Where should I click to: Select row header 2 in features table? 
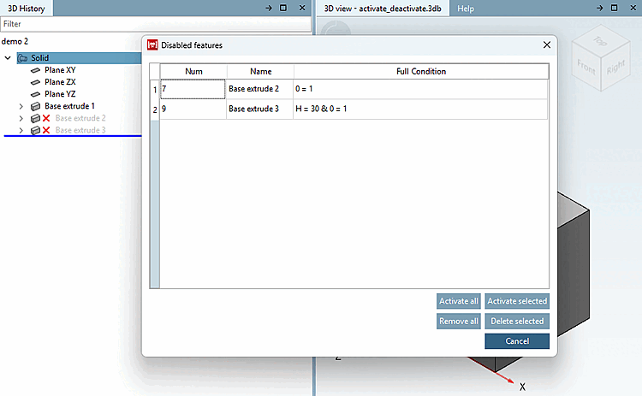(x=155, y=109)
